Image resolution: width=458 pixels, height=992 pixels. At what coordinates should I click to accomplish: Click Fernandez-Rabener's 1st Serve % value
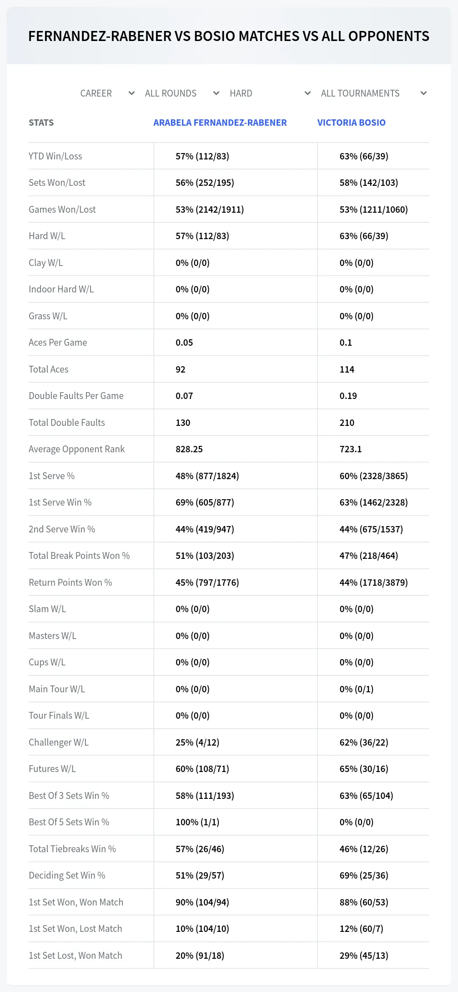point(207,476)
